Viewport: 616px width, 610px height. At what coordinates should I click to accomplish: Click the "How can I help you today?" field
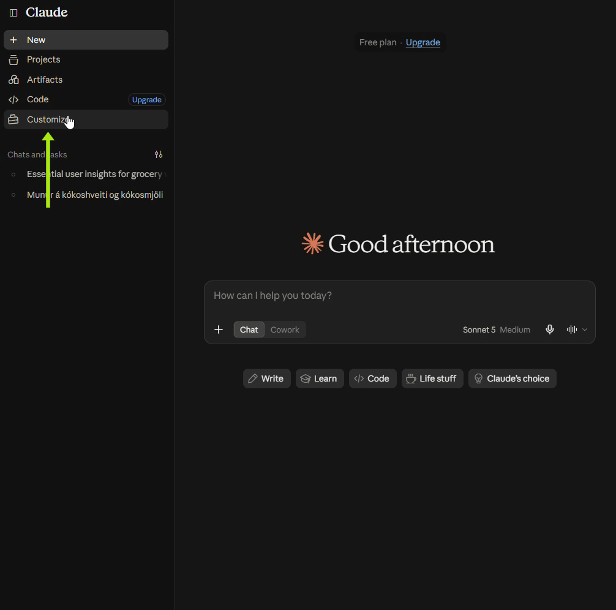399,296
